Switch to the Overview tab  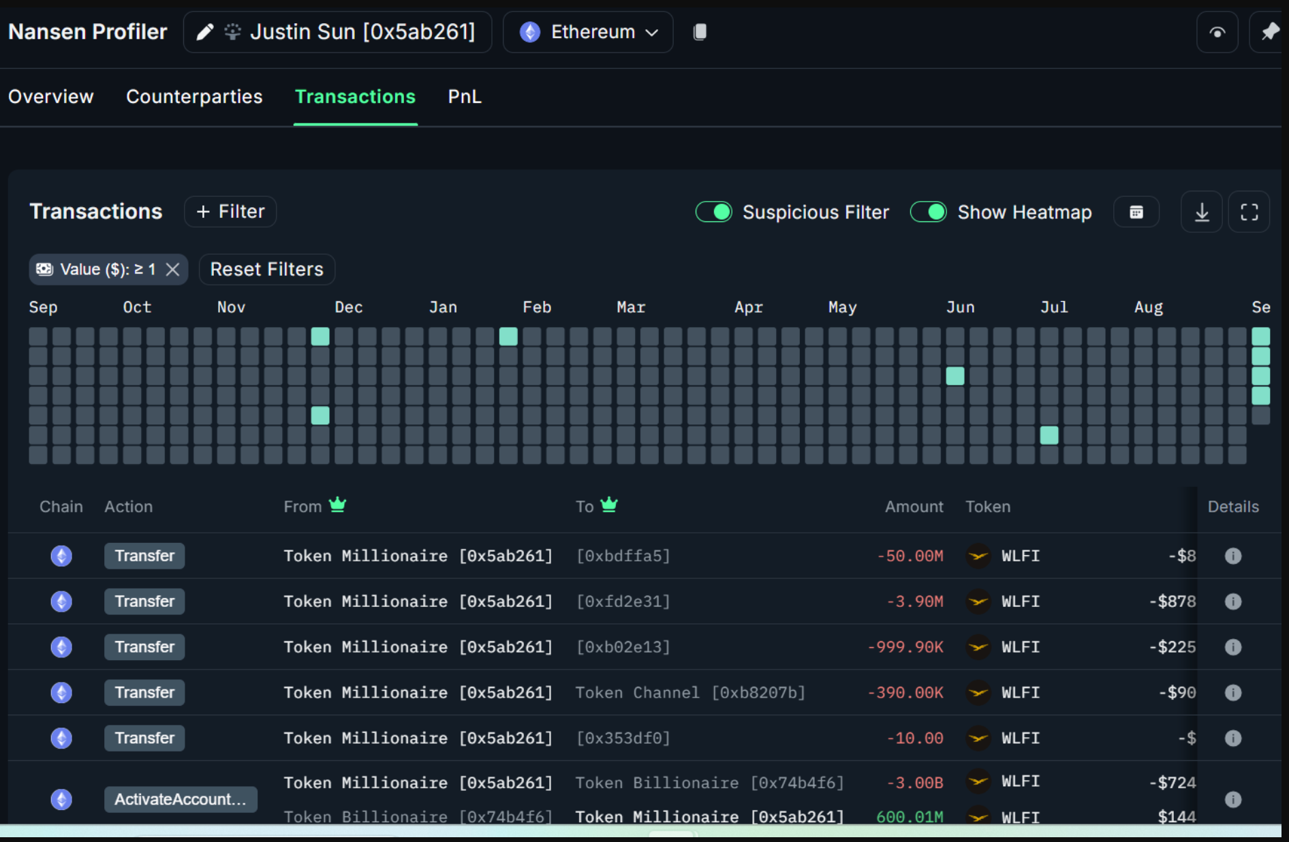coord(51,97)
